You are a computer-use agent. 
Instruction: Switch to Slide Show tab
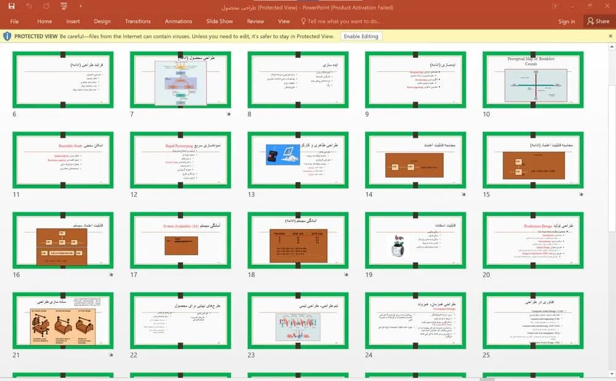[x=220, y=21]
